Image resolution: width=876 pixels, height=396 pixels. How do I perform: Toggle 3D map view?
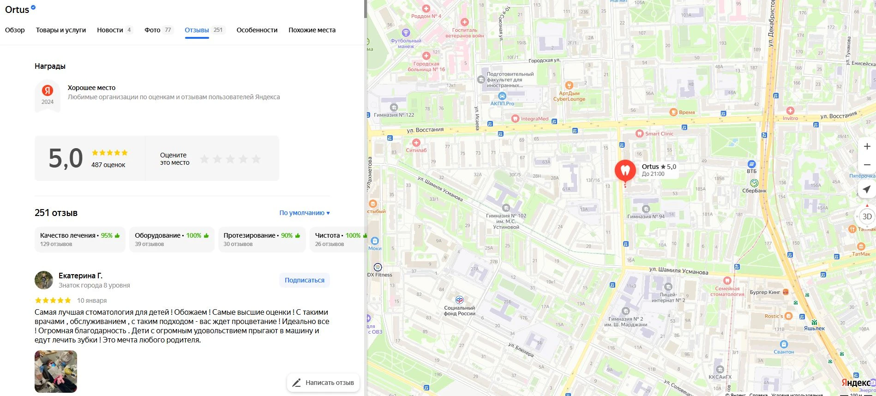point(867,216)
